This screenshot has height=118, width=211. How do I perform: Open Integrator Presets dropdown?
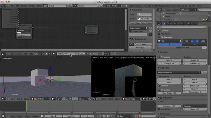[x=179, y=72]
